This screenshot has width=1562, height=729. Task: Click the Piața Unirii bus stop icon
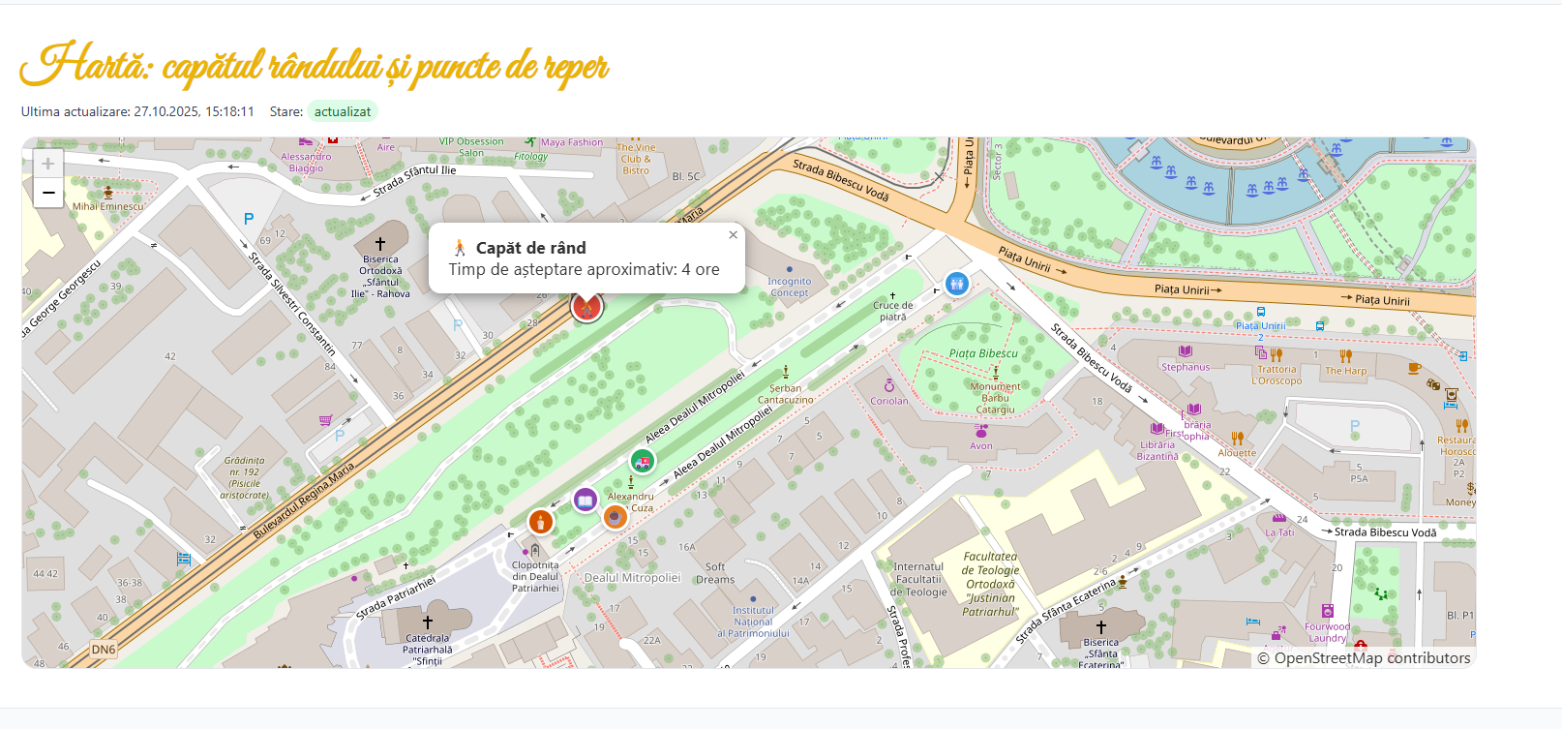[x=1260, y=312]
